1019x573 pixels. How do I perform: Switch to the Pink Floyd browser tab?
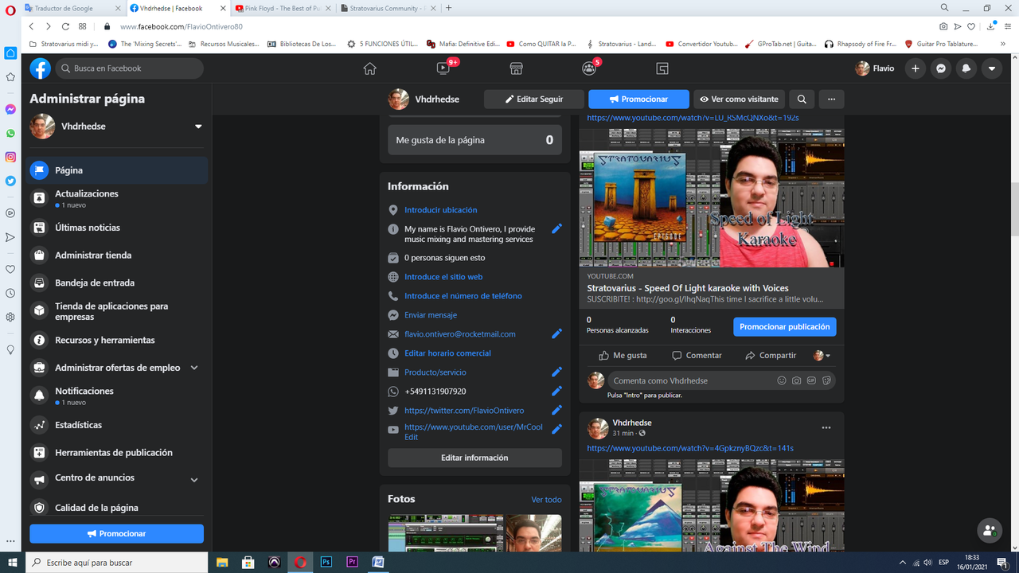pos(283,8)
